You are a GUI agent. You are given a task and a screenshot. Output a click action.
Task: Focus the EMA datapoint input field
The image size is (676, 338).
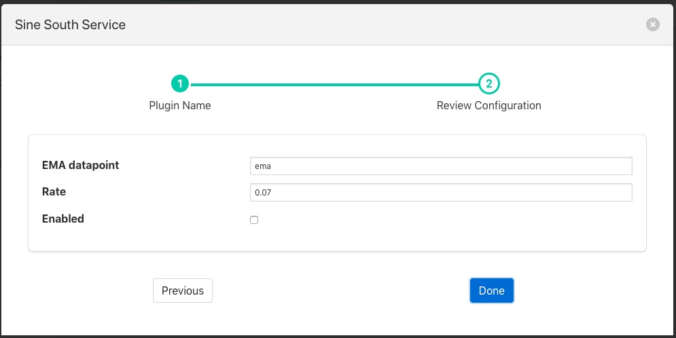click(441, 166)
